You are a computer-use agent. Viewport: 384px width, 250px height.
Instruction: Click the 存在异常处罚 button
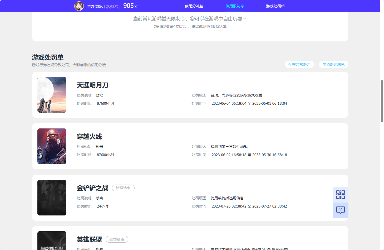[x=299, y=64]
